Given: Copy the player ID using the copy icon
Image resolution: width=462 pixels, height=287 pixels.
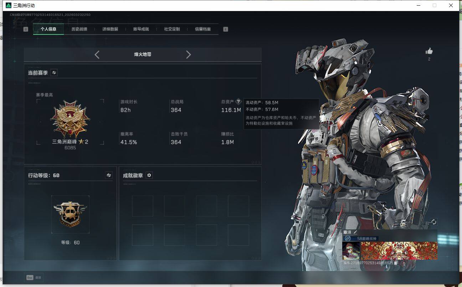Looking at the screenshot, I should pyautogui.click(x=396, y=263).
